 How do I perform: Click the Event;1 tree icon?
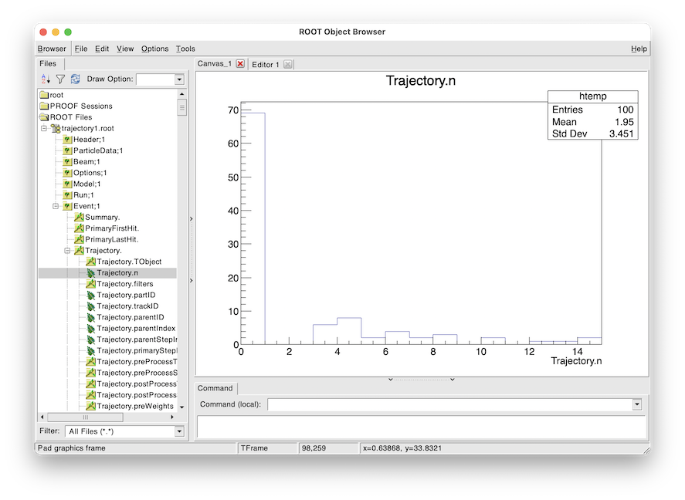[x=67, y=206]
